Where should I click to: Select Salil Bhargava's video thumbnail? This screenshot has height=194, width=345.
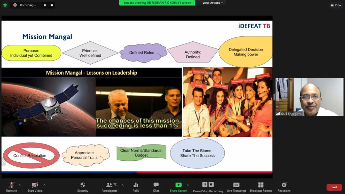(x=309, y=97)
